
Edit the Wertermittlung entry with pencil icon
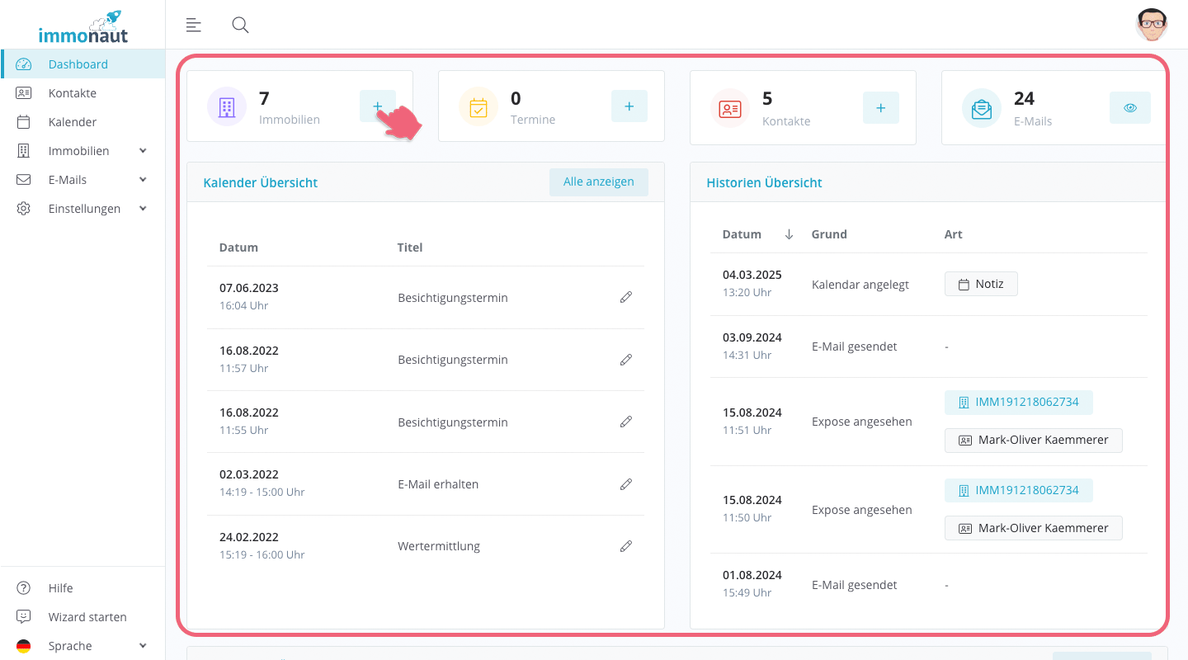tap(626, 545)
